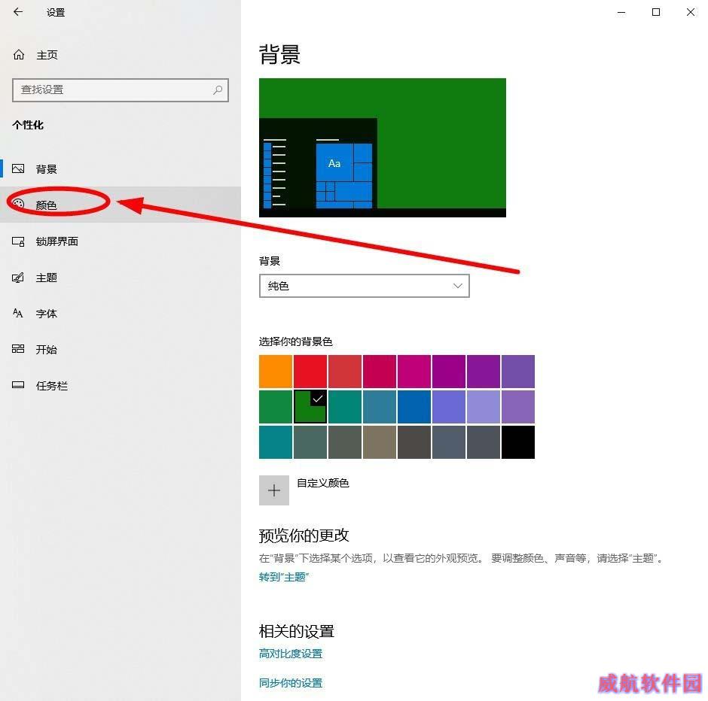708x701 pixels.
Task: Pick the cyan teal first swatch in third row
Action: (276, 442)
